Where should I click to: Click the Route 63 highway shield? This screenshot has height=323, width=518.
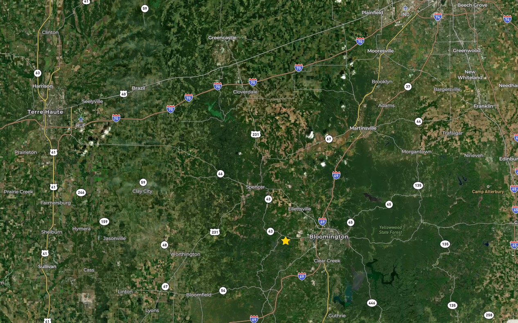point(38,73)
